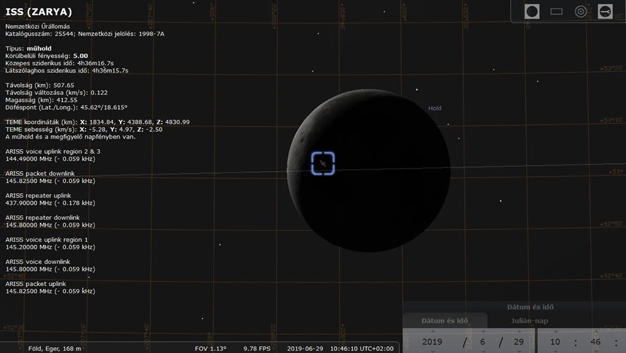Increase the year with up arrow above 2019
The width and height of the screenshot is (626, 353).
432,331
